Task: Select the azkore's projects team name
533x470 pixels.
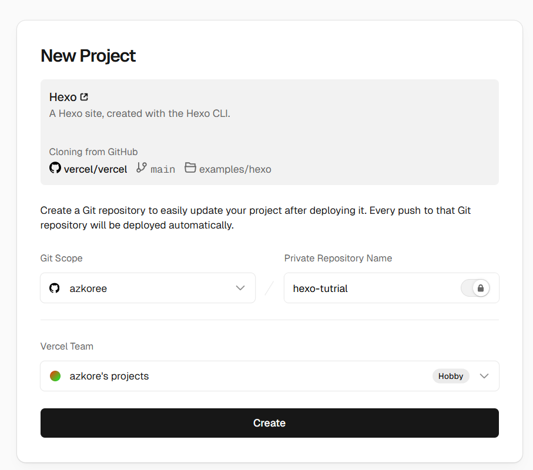Action: pyautogui.click(x=109, y=376)
